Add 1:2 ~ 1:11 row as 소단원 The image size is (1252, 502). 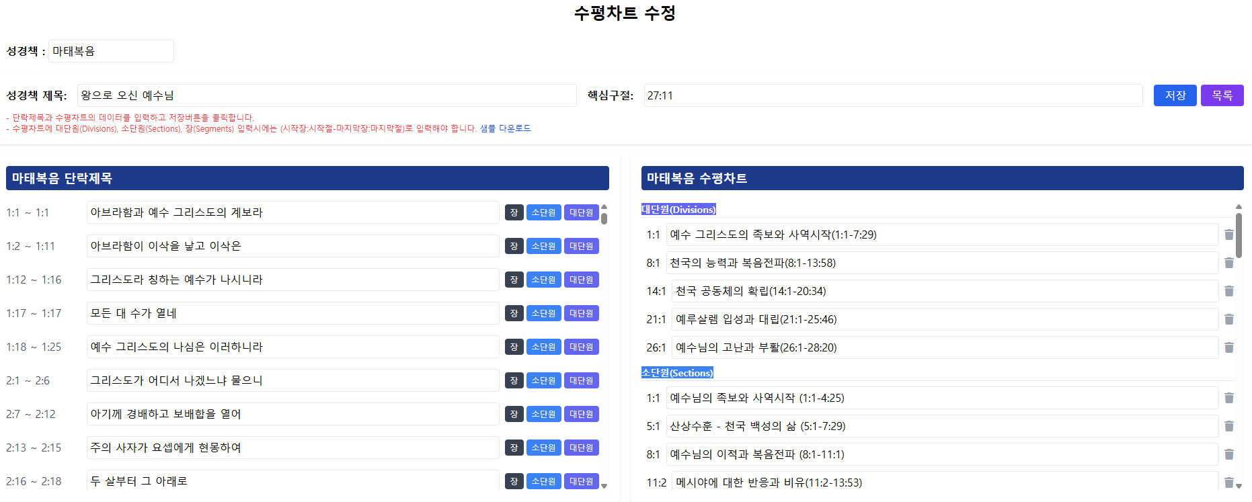pos(543,246)
